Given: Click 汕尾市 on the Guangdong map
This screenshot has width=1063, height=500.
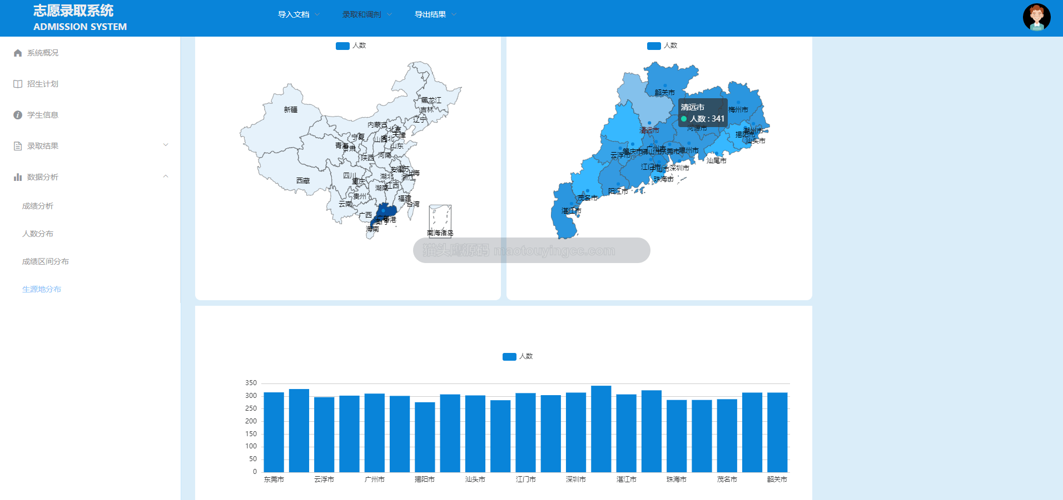Looking at the screenshot, I should point(717,161).
